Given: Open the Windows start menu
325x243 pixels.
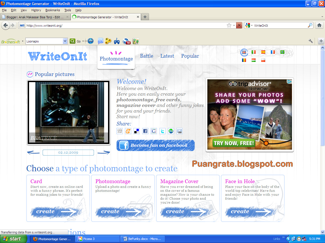Looking at the screenshot, I should (13, 239).
